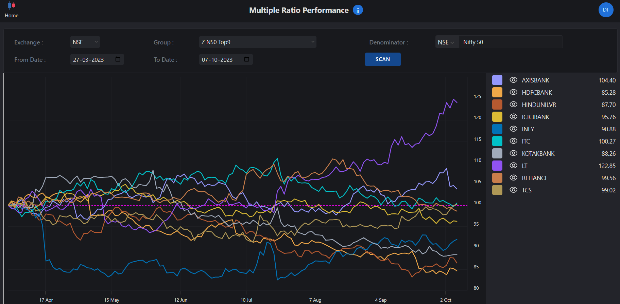Screen dimensions: 620x304
Task: Hide the RELIANCE series with eye icon
Action: click(x=513, y=178)
